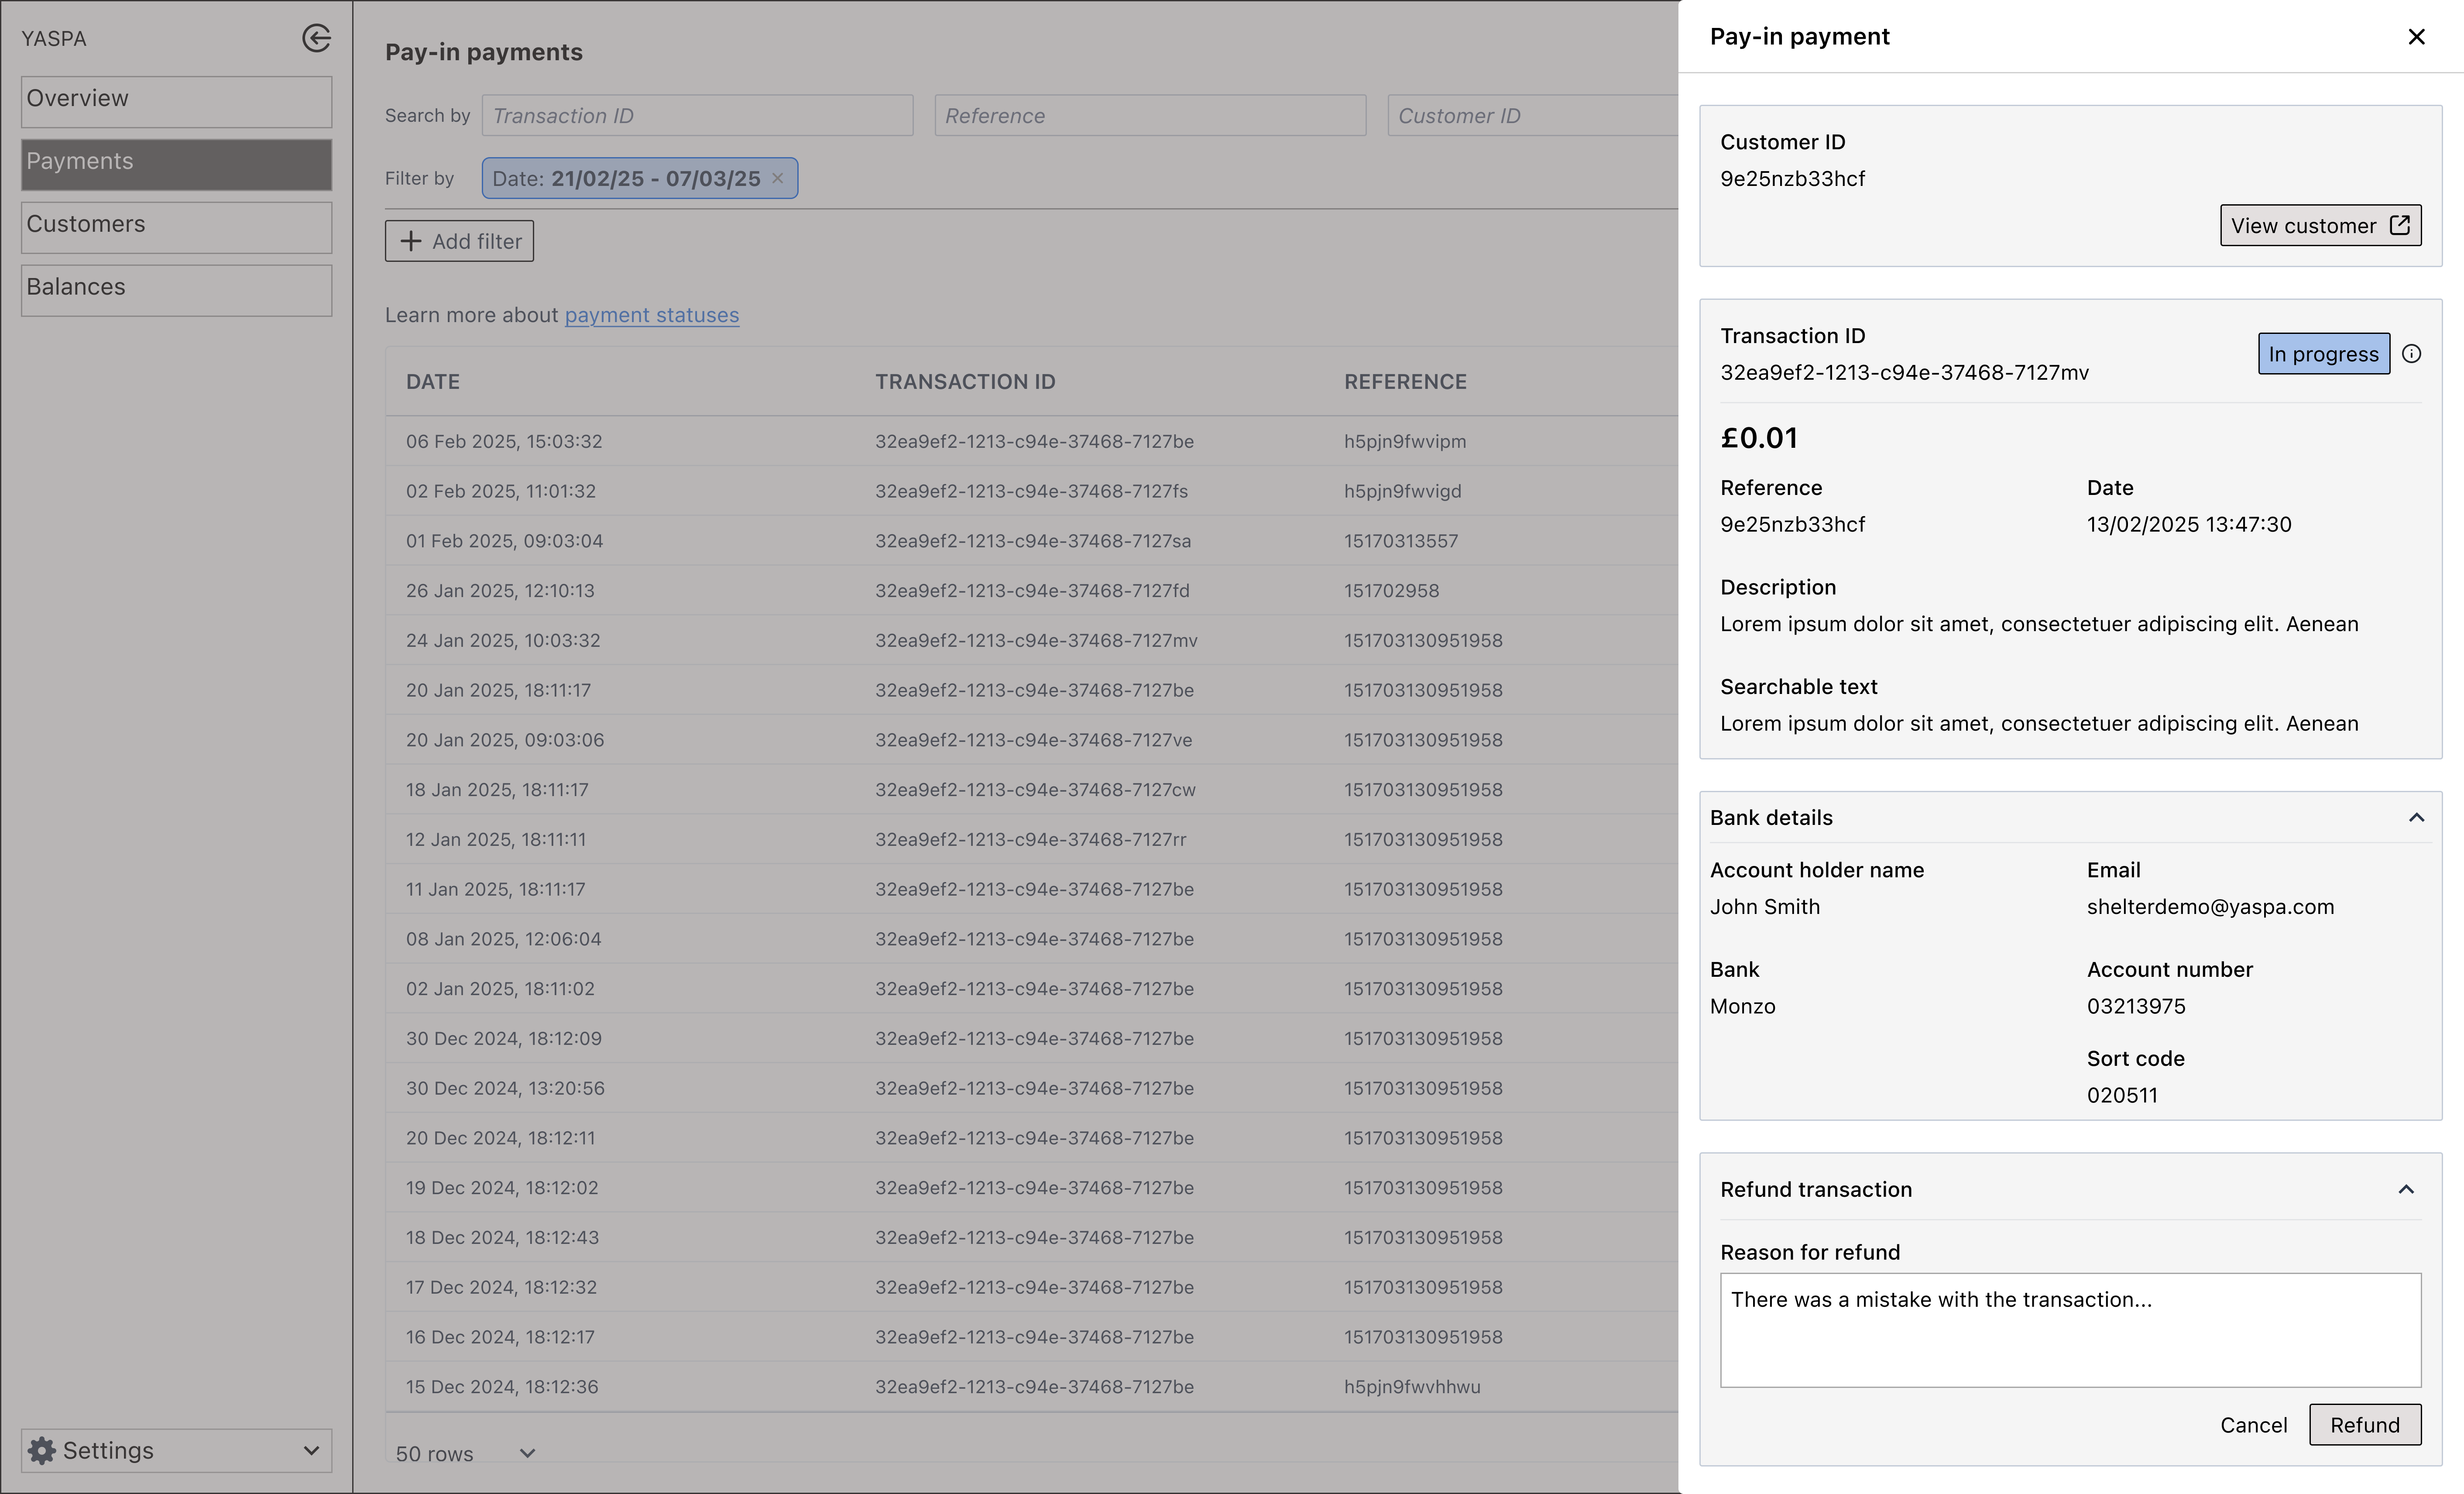This screenshot has width=2464, height=1494.
Task: Expand the Settings menu chevron
Action: [x=311, y=1450]
